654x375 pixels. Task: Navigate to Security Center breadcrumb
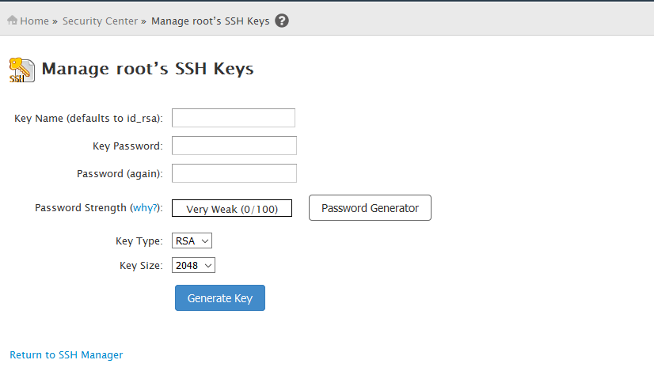click(x=100, y=21)
